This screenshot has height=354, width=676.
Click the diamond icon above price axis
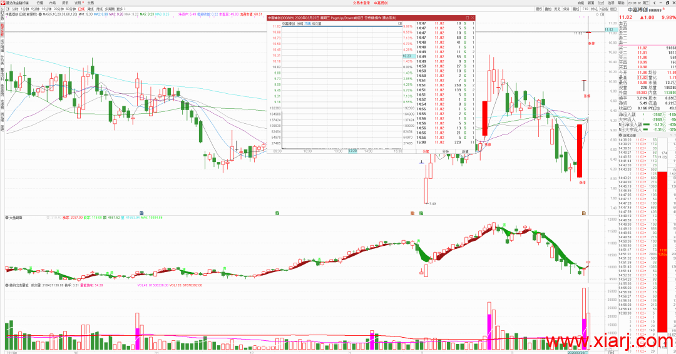[x=597, y=14]
